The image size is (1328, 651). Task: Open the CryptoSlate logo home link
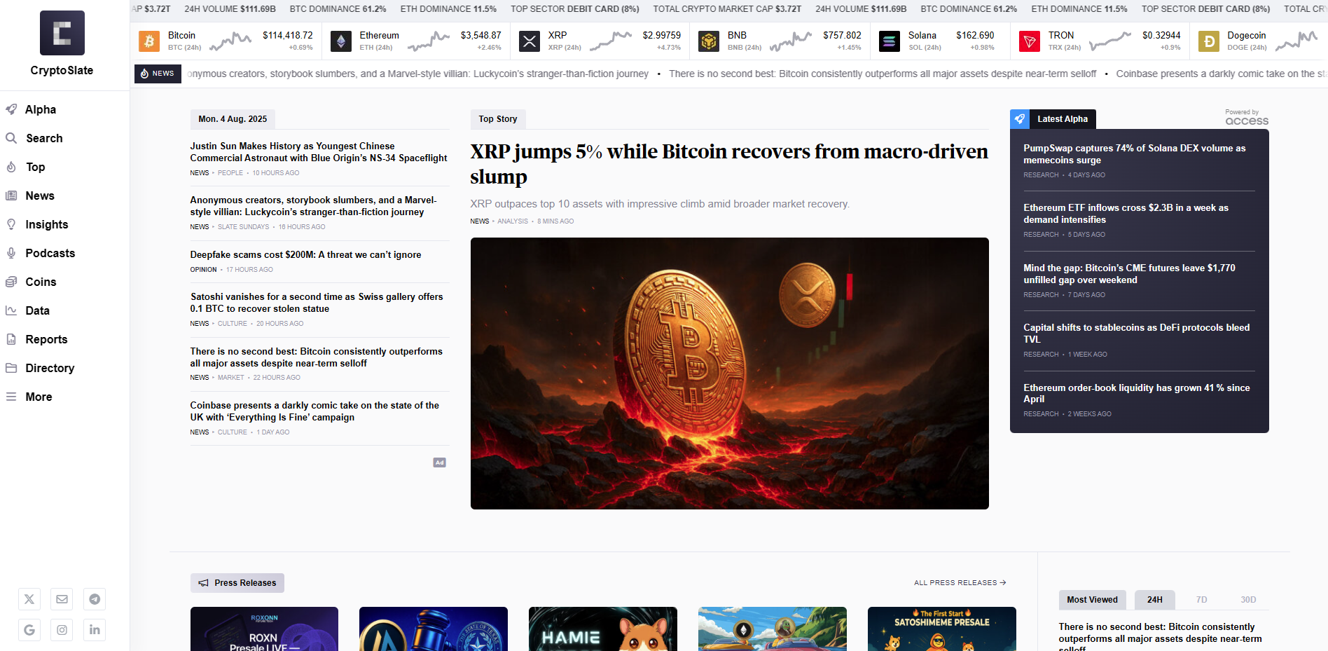point(62,43)
